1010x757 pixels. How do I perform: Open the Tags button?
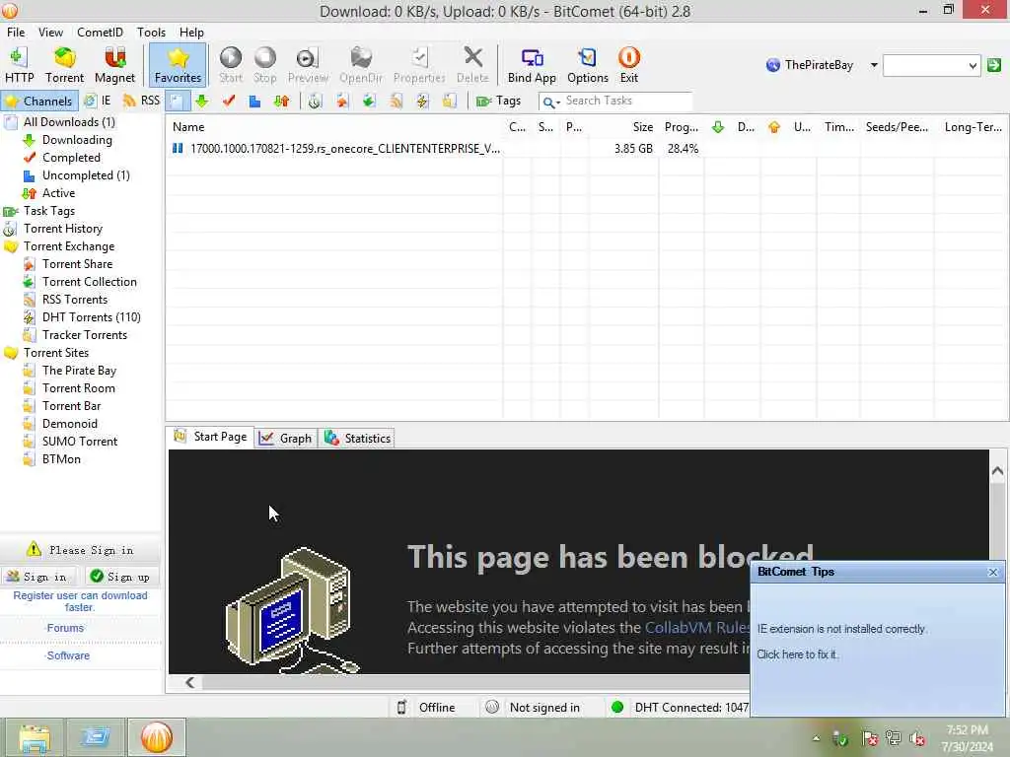(x=498, y=102)
